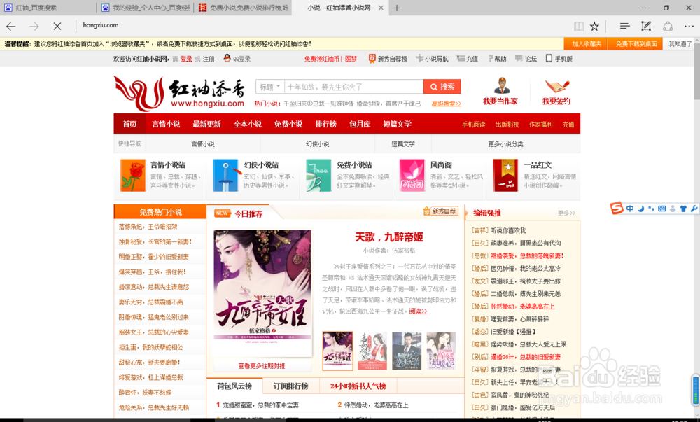Select 首页 in red navigation bar

coord(130,124)
